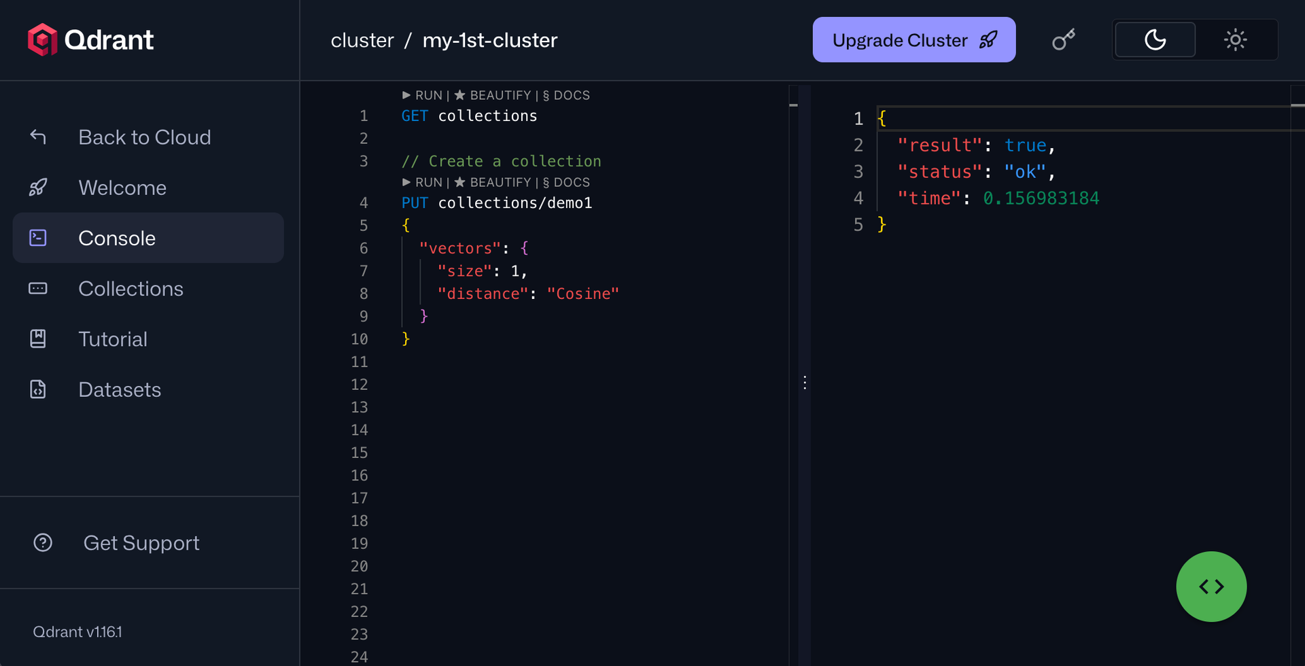This screenshot has width=1305, height=666.
Task: Click the Get Support question mark icon
Action: tap(43, 542)
